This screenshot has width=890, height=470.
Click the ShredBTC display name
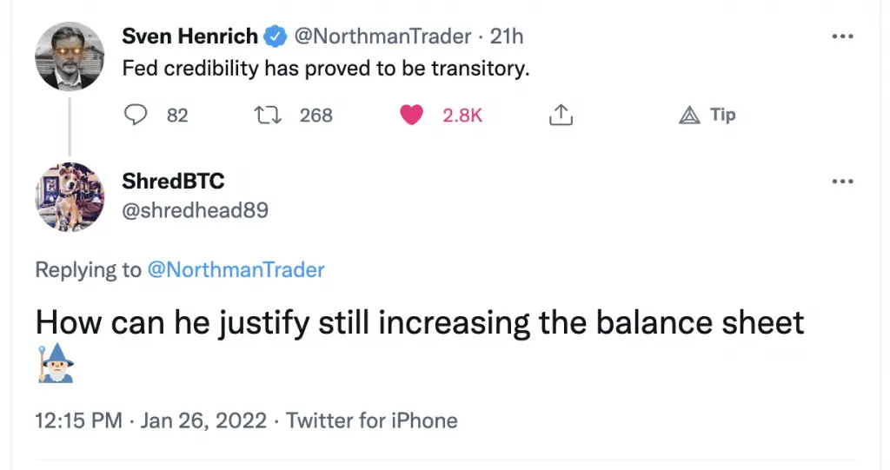(173, 181)
